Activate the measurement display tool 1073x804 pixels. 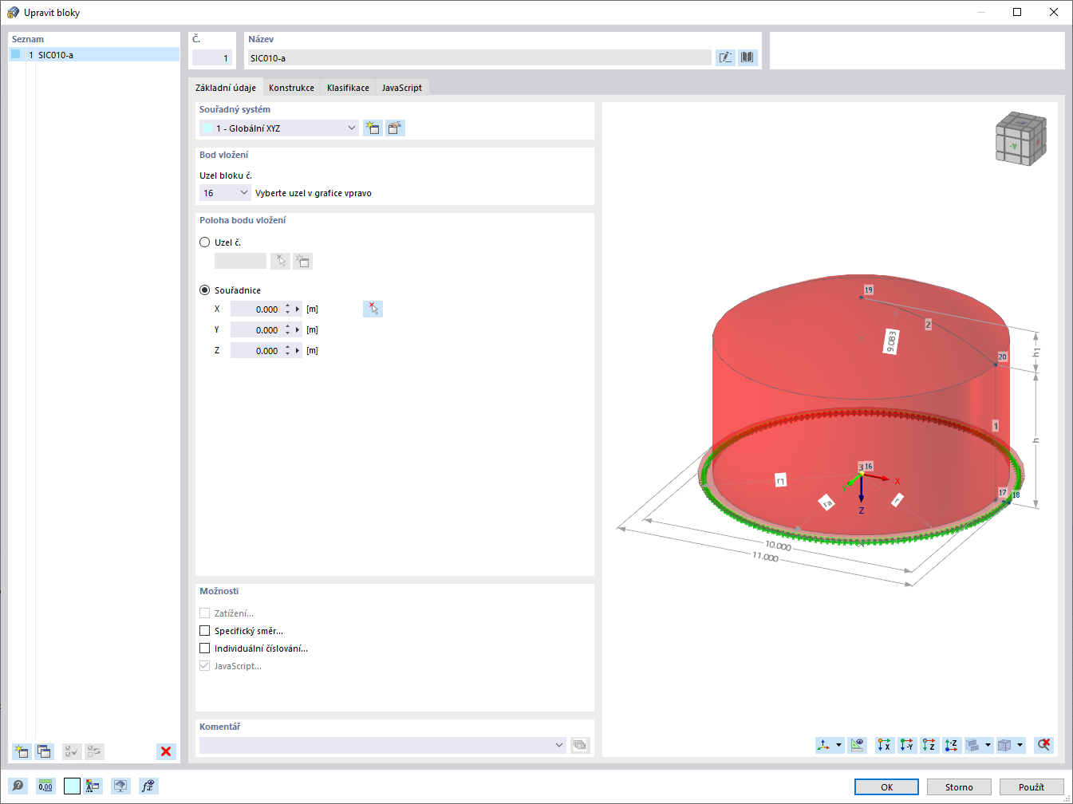[x=858, y=744]
